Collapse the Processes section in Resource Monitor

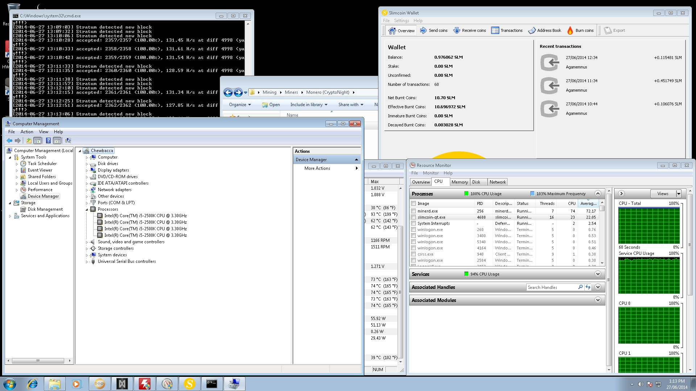tap(598, 194)
